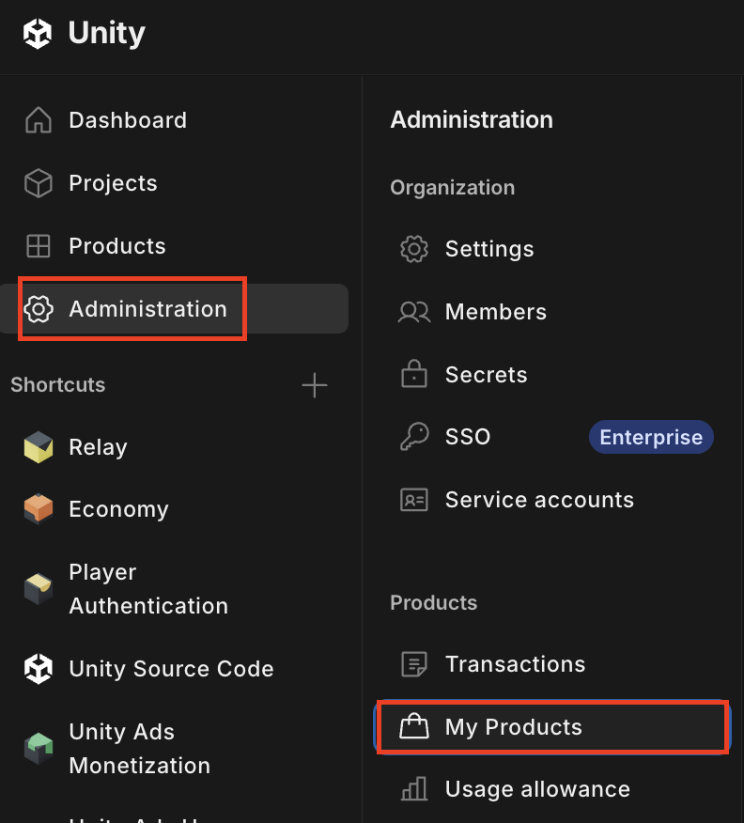
Task: Click the Unity Source Code icon
Action: click(39, 669)
